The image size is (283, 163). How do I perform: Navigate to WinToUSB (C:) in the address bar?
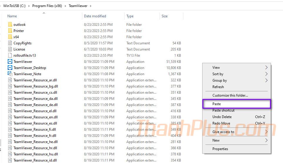coord(15,6)
